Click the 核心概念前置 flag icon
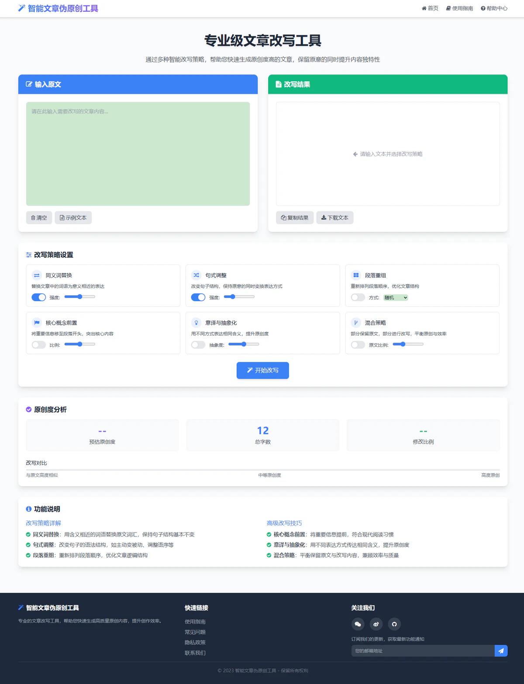524x684 pixels. point(37,323)
